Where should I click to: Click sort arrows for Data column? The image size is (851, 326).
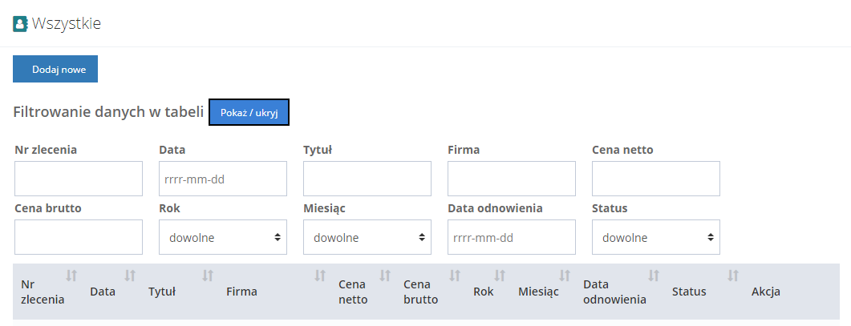(x=130, y=276)
